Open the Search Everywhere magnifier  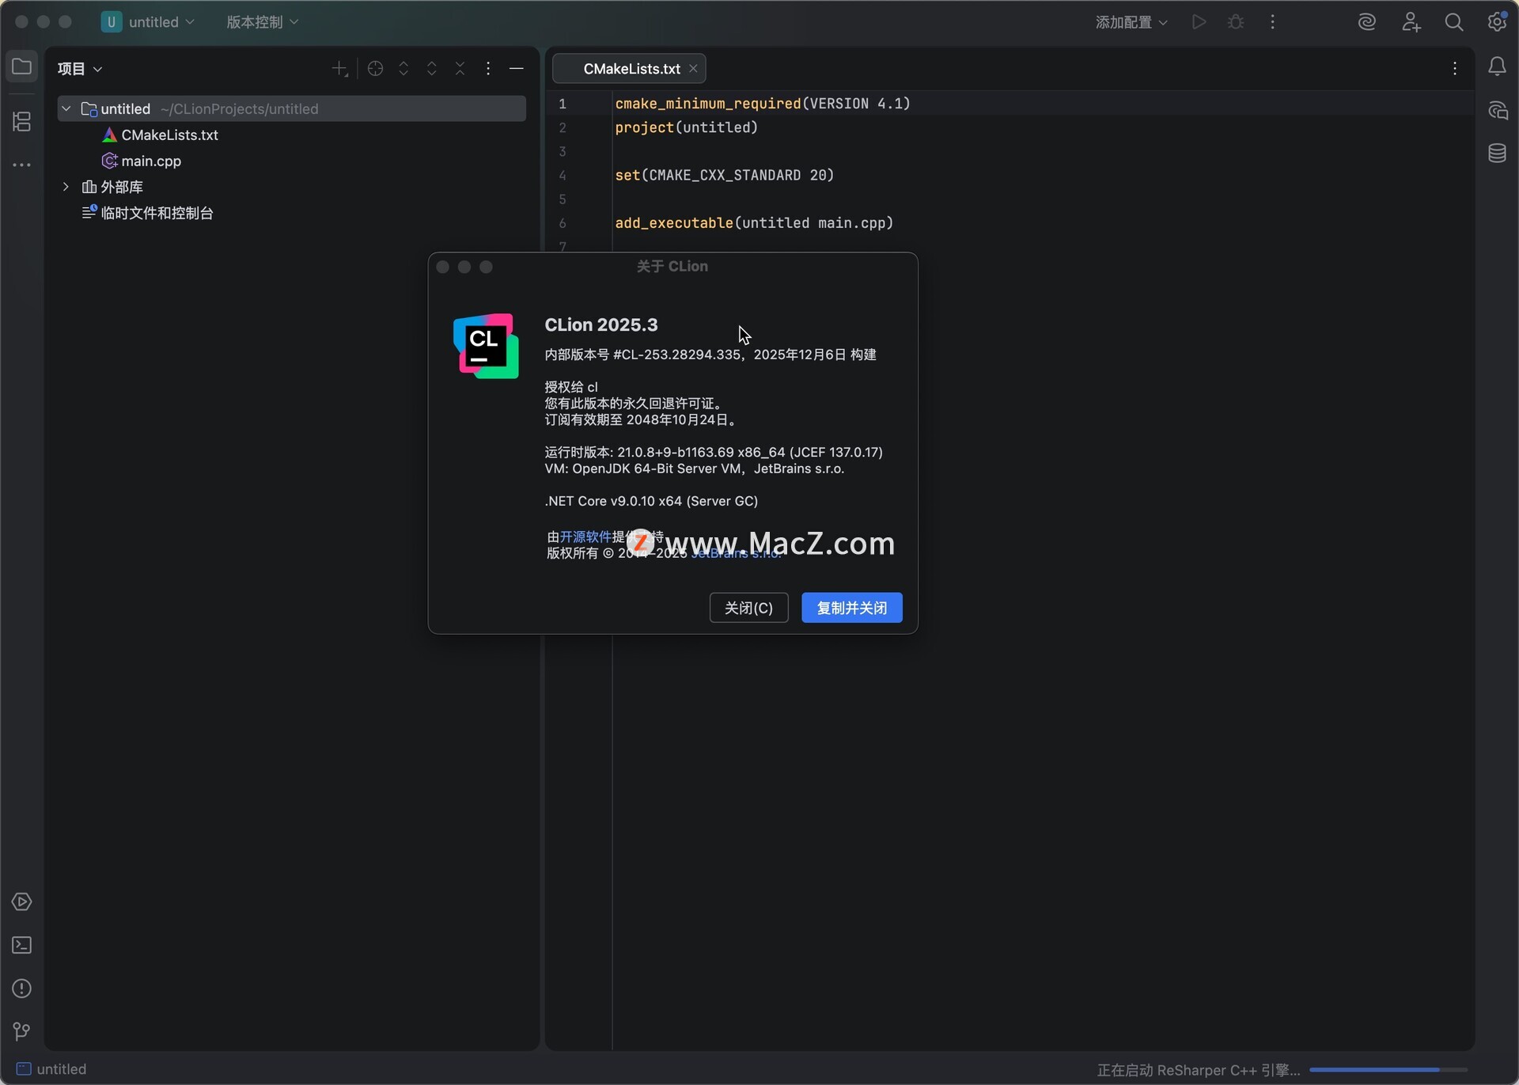[x=1453, y=22]
